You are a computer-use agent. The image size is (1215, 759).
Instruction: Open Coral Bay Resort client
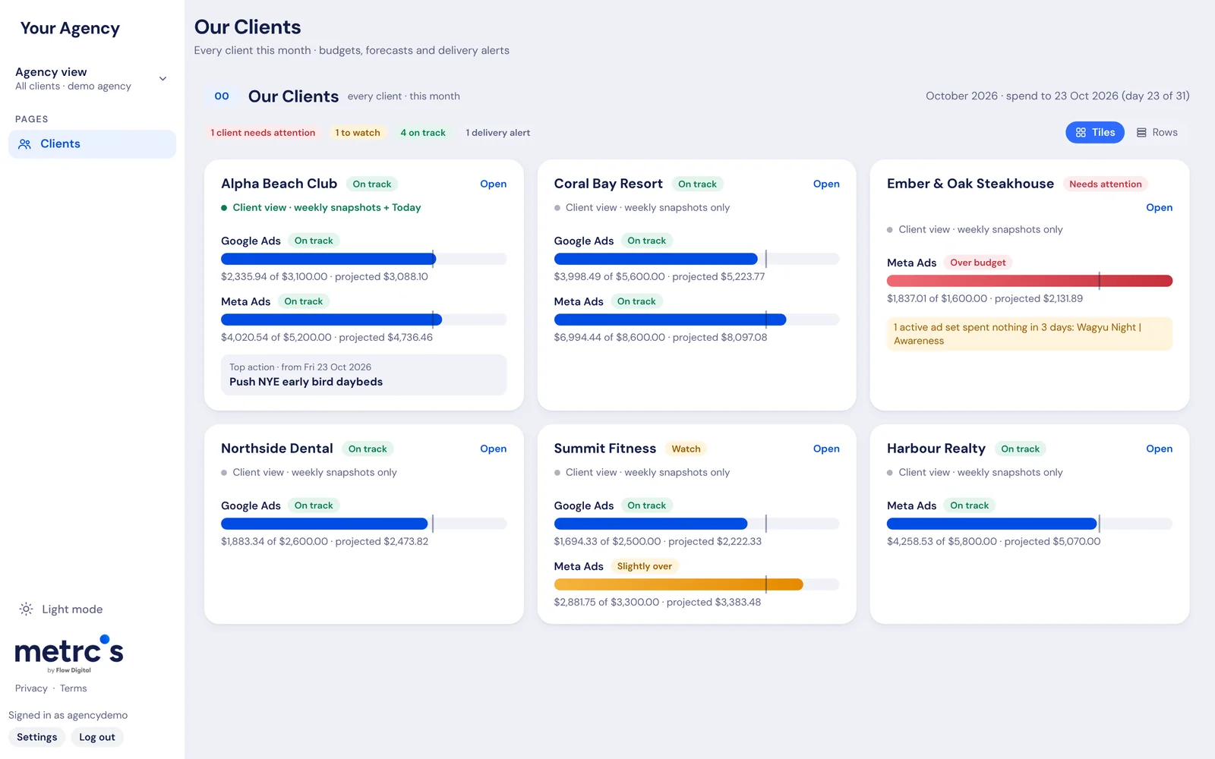(826, 184)
